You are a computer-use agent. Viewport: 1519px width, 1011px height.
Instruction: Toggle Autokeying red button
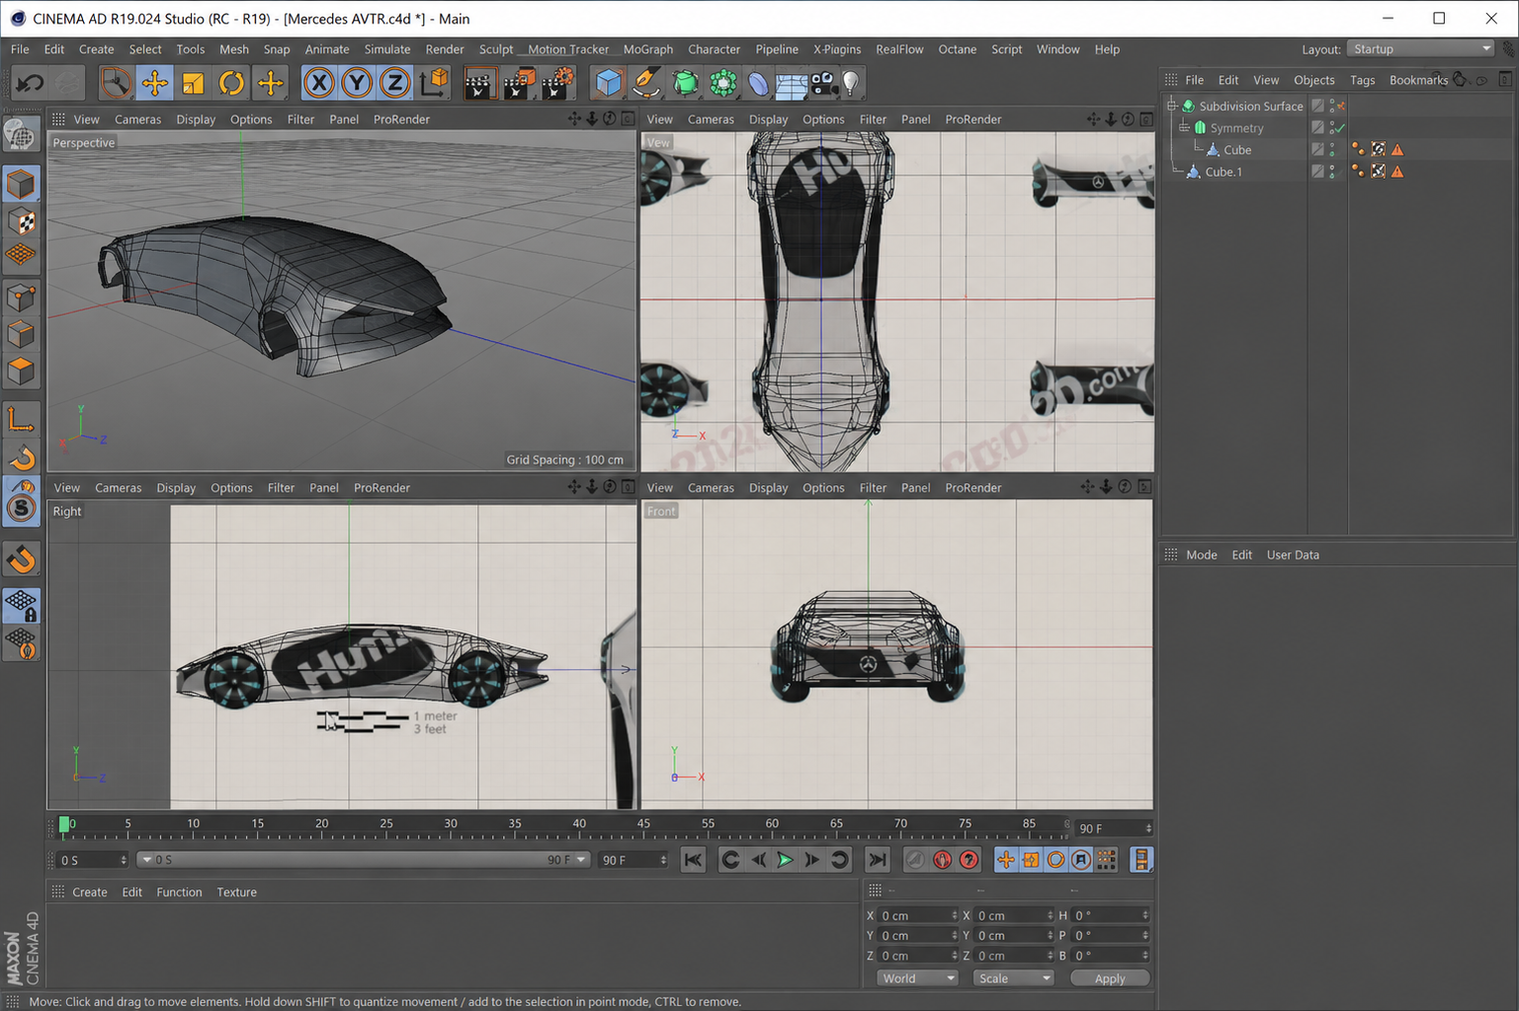(x=942, y=860)
